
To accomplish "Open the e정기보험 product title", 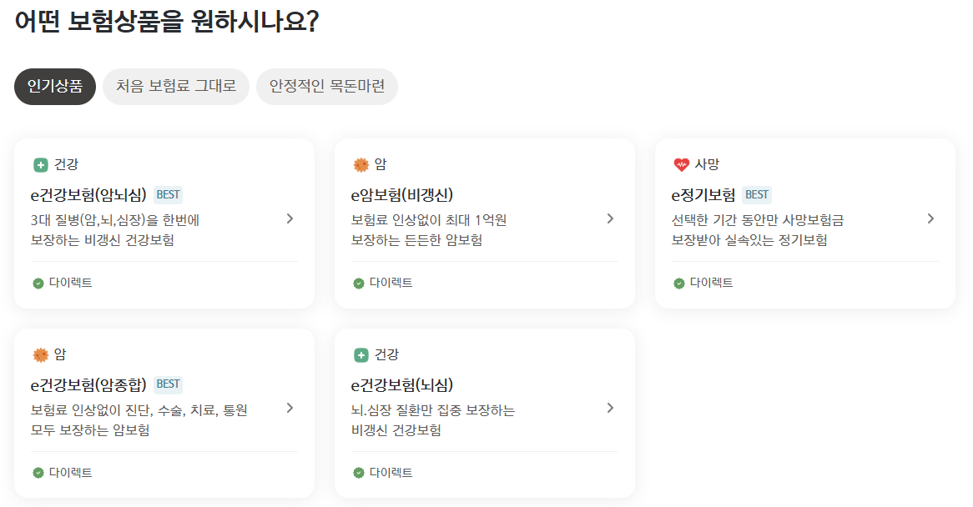I will pos(703,195).
